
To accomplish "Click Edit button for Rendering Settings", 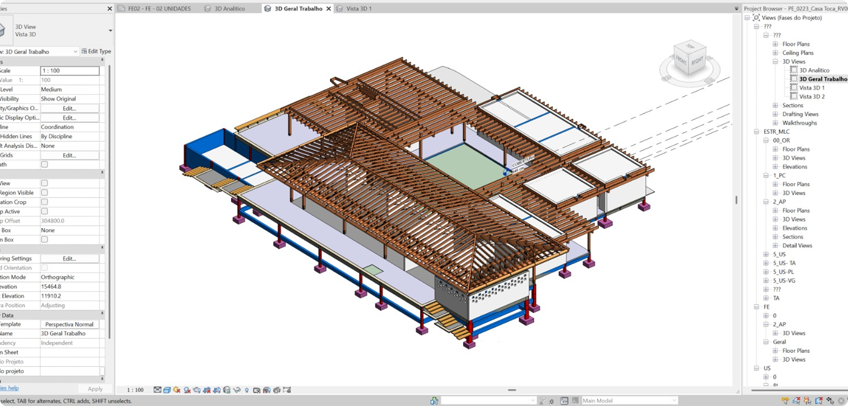I will pos(69,258).
